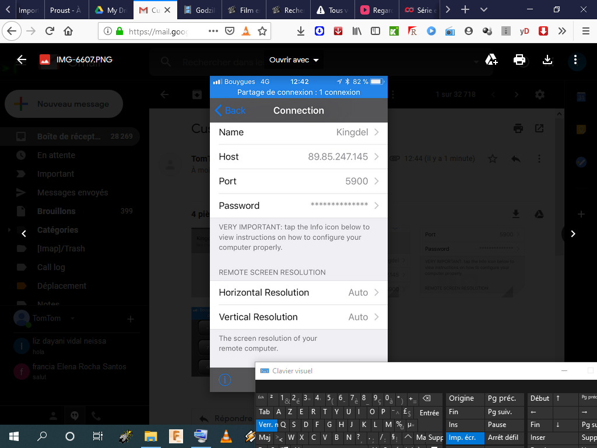This screenshot has height=448, width=597.
Task: Open the Windows Start menu
Action: (x=14, y=436)
